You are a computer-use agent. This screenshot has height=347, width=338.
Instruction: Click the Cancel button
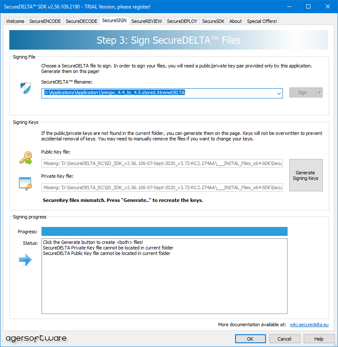tap(284, 339)
